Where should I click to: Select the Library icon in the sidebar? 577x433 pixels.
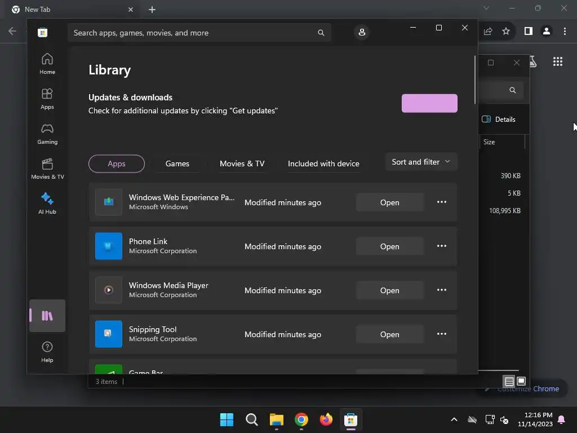click(47, 316)
